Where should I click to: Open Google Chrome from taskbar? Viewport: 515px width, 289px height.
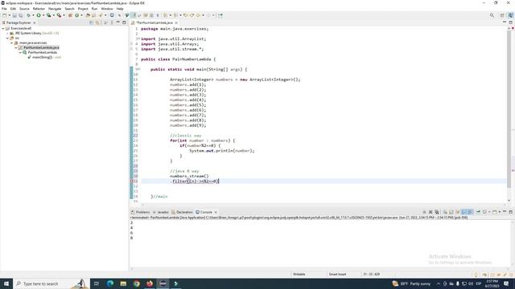pyautogui.click(x=137, y=283)
